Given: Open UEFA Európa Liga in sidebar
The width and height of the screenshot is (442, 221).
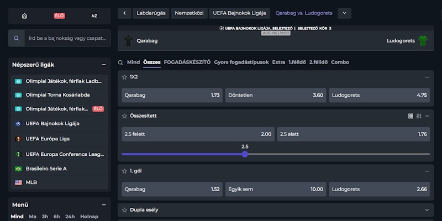Looking at the screenshot, I should tap(60, 139).
